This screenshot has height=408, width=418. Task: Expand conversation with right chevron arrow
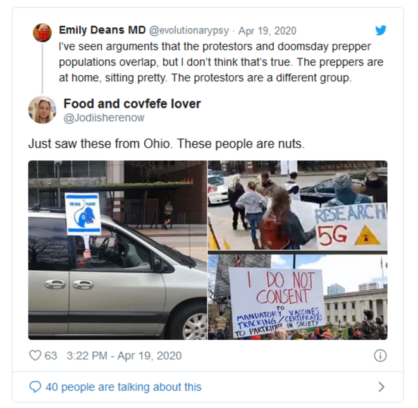pos(381,387)
